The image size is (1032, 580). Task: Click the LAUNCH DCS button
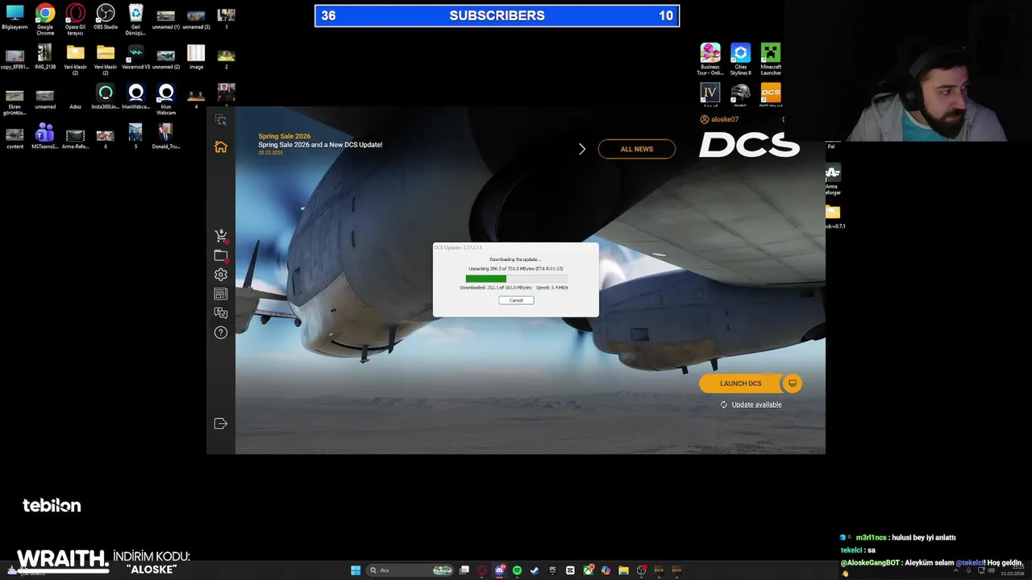[740, 383]
